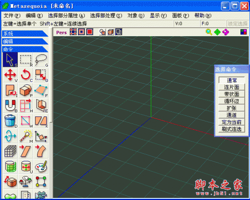Open the 编辑(E) menu
Screen dimensions: 250x200
click(x=34, y=16)
